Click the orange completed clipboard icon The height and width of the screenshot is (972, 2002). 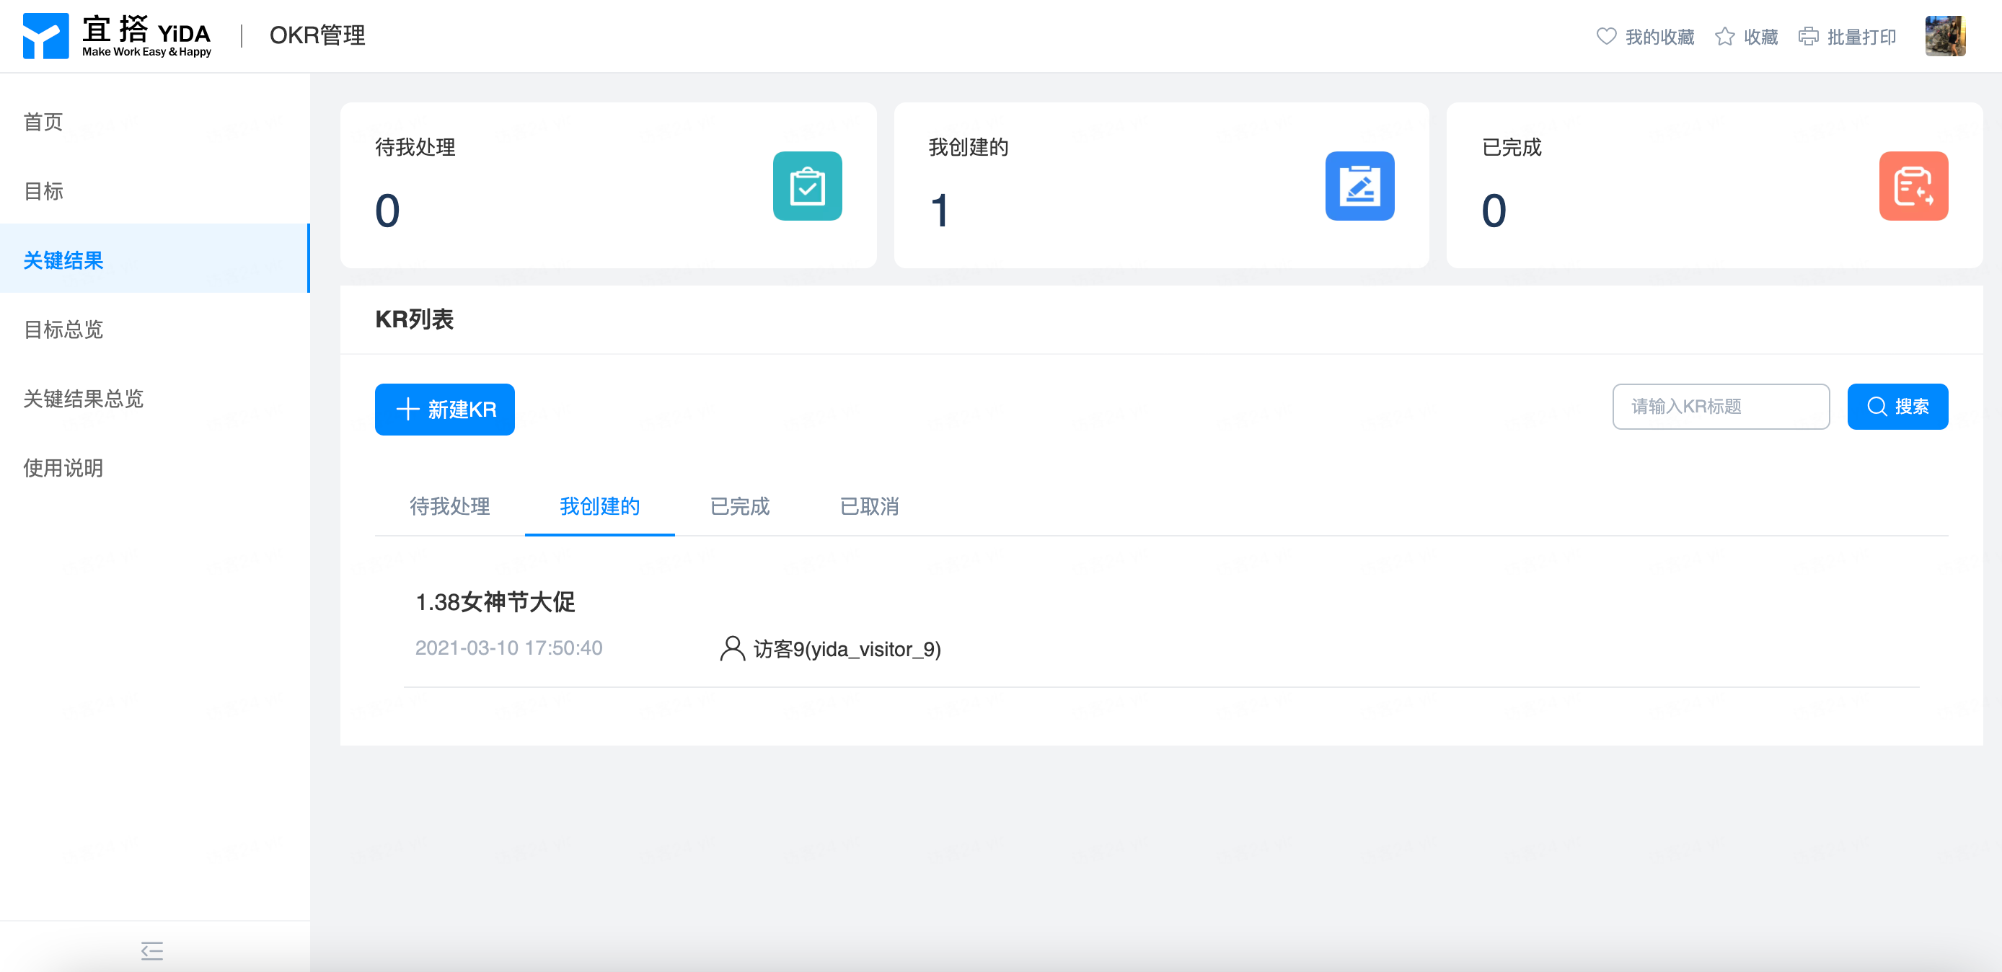[1913, 187]
